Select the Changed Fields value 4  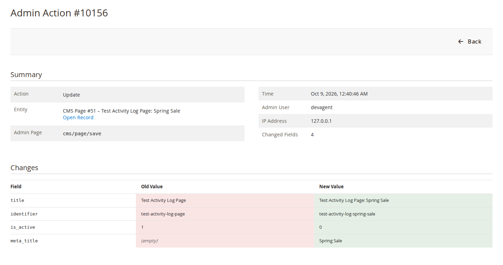click(312, 135)
